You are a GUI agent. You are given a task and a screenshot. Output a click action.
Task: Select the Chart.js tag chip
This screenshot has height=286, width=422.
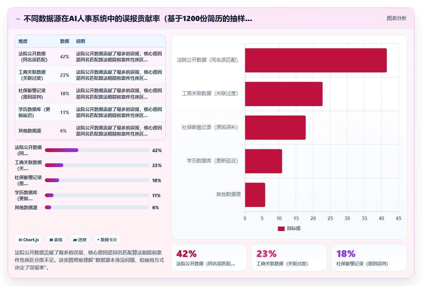(29, 240)
